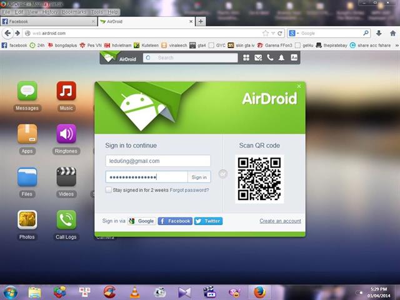Open the search engine dropdown arrow
Image resolution: width=400 pixels, height=300 pixels.
pos(297,33)
